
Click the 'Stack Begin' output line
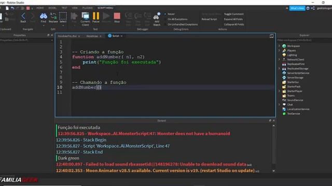pyautogui.click(x=81, y=140)
